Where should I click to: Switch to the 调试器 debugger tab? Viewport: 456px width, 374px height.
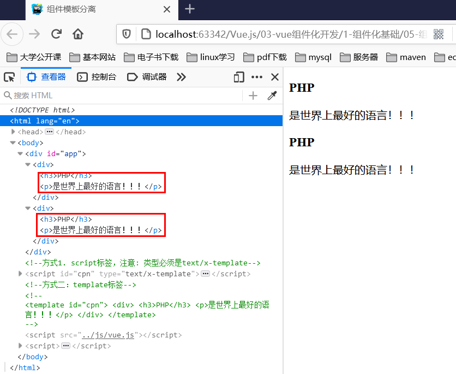pyautogui.click(x=147, y=77)
